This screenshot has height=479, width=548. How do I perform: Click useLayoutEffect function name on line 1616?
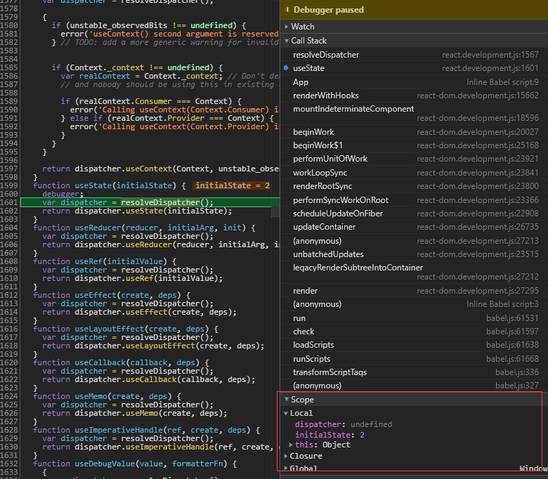pos(110,329)
